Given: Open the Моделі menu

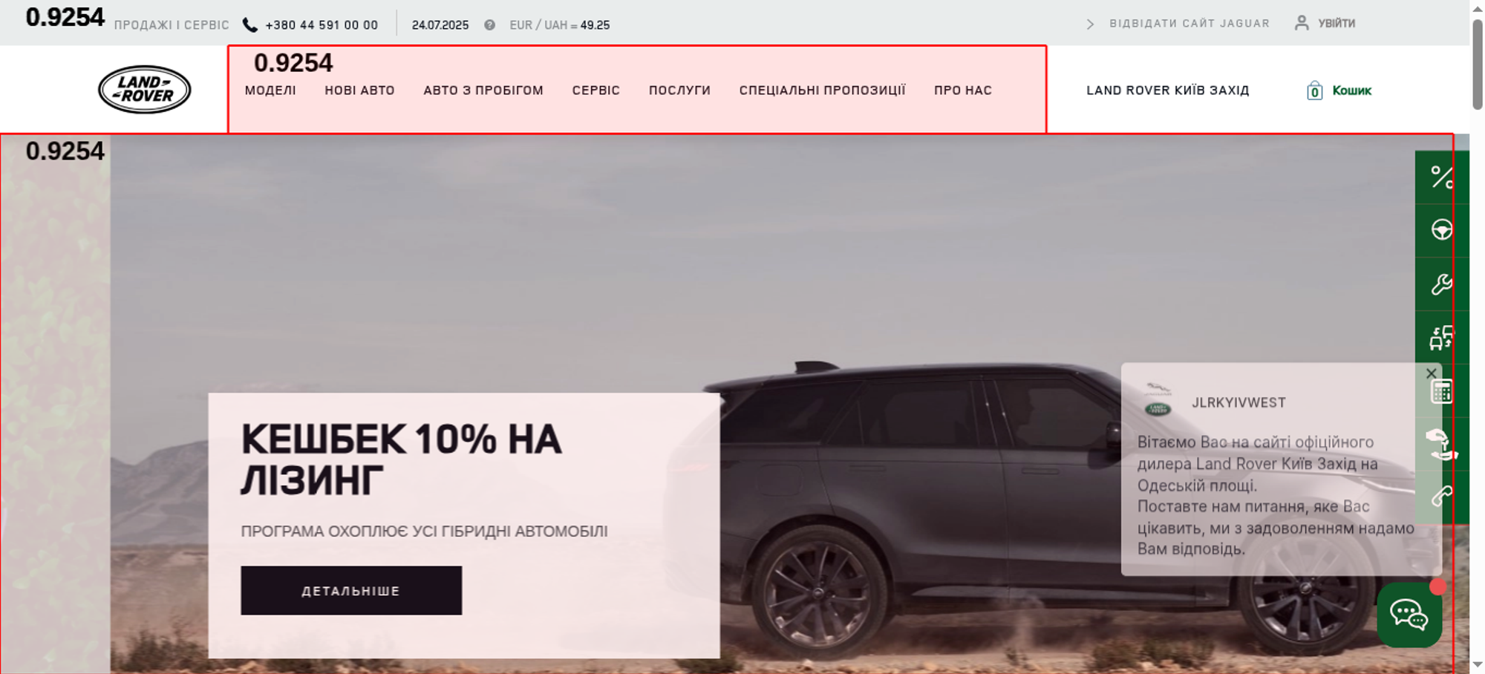Looking at the screenshot, I should coord(270,91).
